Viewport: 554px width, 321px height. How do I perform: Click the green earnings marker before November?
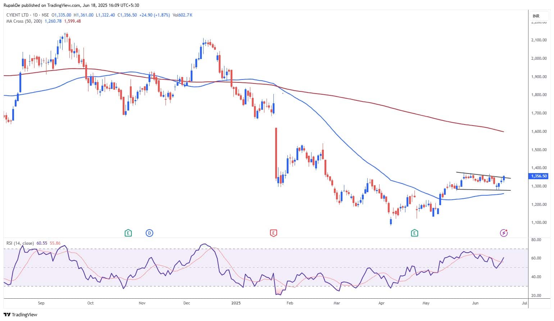(x=128, y=233)
